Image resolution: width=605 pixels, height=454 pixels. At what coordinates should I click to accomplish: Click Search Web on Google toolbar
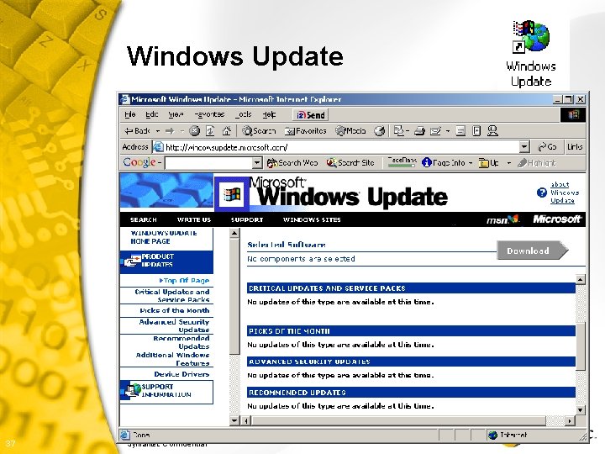click(292, 163)
